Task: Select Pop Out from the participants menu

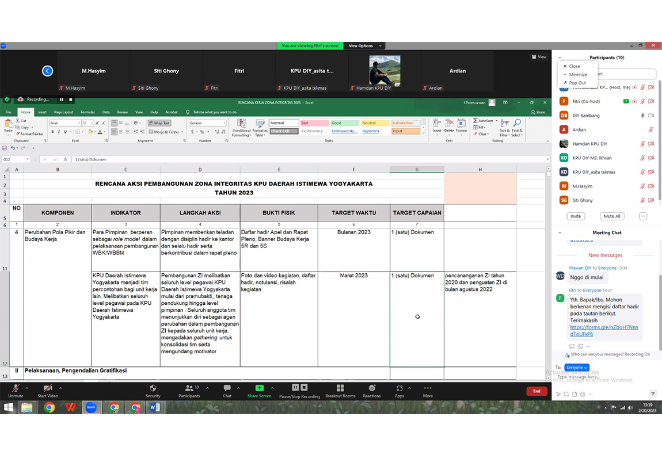Action: tap(577, 83)
